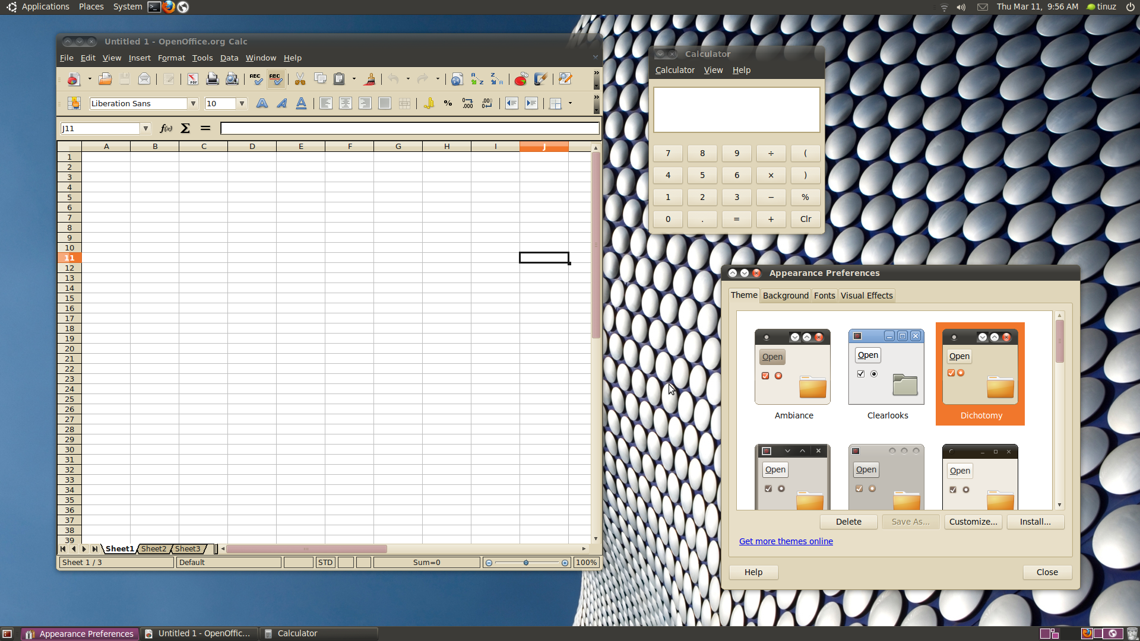Image resolution: width=1140 pixels, height=641 pixels.
Task: Click the Close button in Appearance Preferences
Action: [1047, 572]
